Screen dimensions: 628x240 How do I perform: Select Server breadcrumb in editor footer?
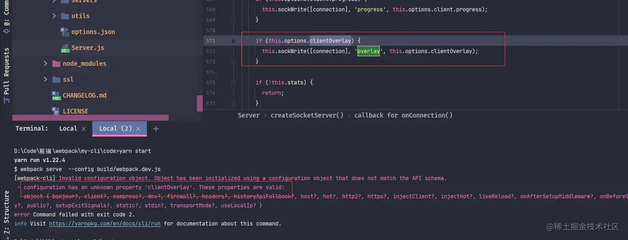pyautogui.click(x=249, y=115)
